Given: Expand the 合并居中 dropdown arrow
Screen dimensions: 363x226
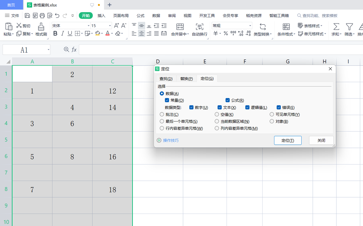Looking at the screenshot, I should click(188, 34).
